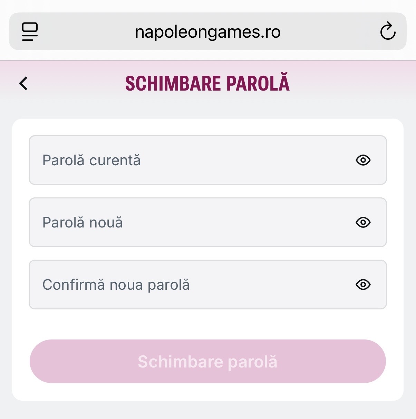Viewport: 416px width, 419px height.
Task: Focus the Parolă curentă input field
Action: point(208,160)
